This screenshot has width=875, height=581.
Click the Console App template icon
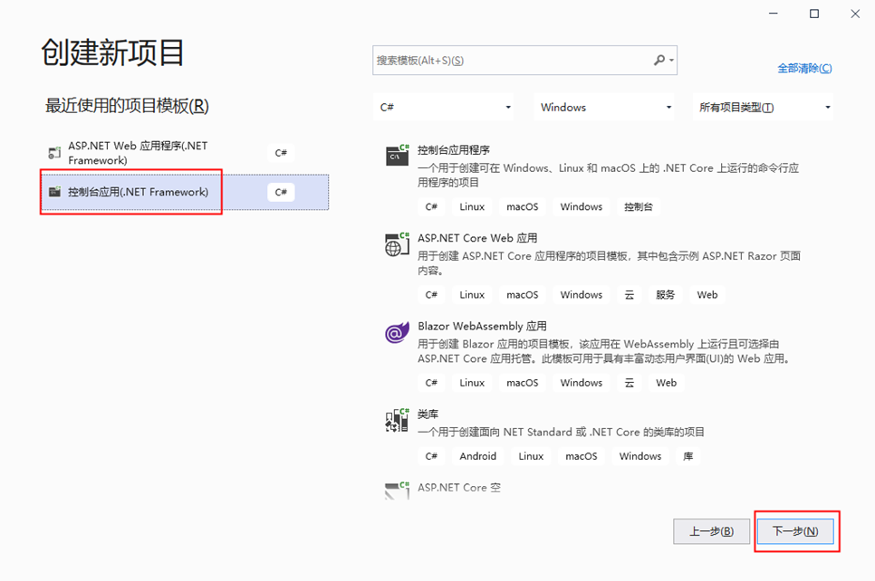point(397,155)
